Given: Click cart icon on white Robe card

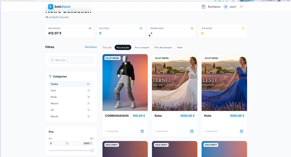Looking at the screenshot, I should coord(192,131).
